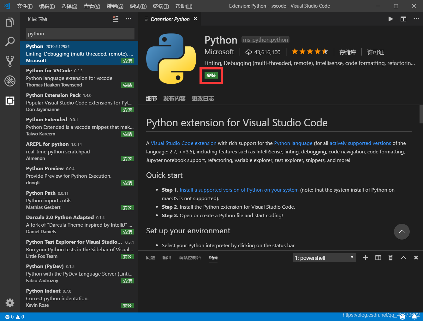The width and height of the screenshot is (423, 321).
Task: Click the feedback smiley in the status bar
Action: (x=402, y=317)
